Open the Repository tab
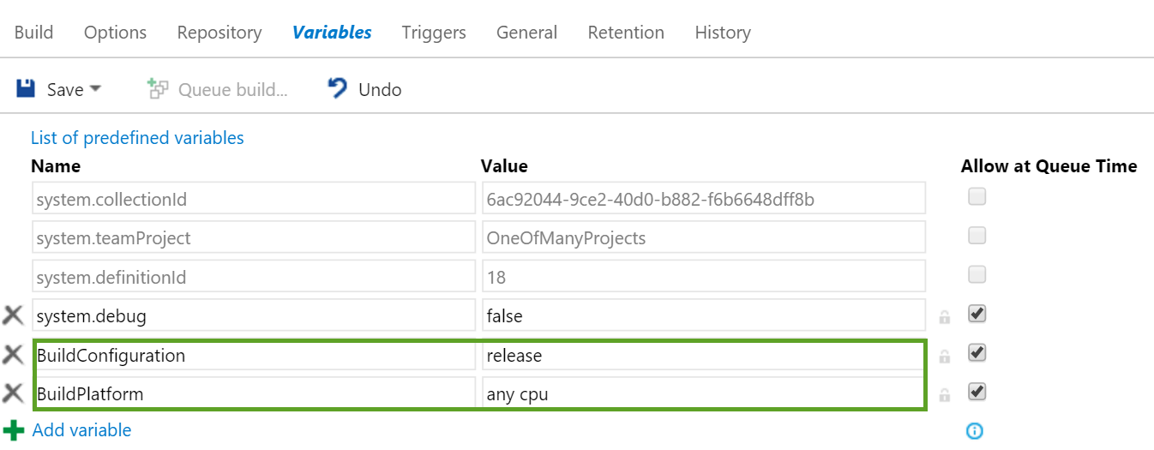1154x450 pixels. pyautogui.click(x=219, y=33)
